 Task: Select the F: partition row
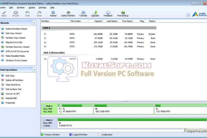tap(99, 34)
